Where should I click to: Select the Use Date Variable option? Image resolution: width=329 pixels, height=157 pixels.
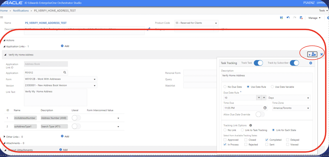click(272, 87)
